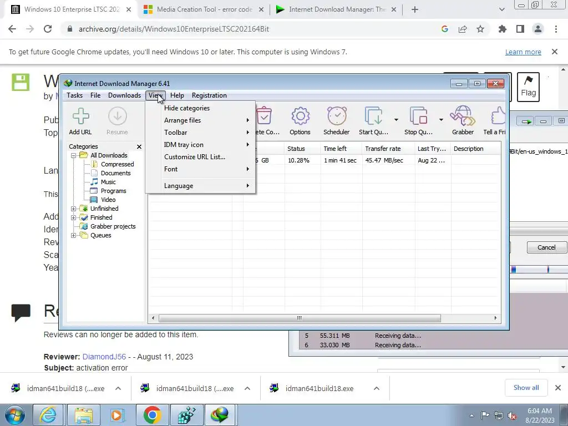The height and width of the screenshot is (426, 568).
Task: Open the Grabber tool icon
Action: [463, 121]
